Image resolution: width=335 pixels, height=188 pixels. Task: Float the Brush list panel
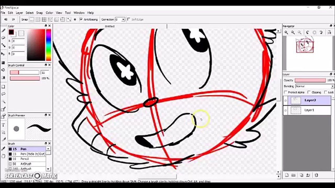(x=46, y=143)
